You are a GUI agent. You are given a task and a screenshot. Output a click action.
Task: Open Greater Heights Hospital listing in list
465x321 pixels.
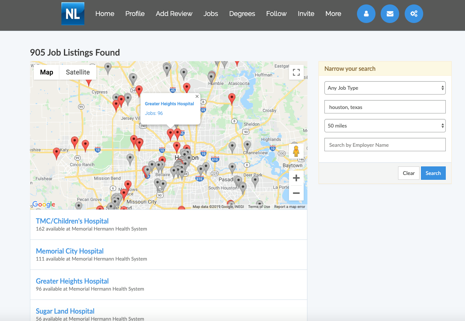[x=72, y=281]
